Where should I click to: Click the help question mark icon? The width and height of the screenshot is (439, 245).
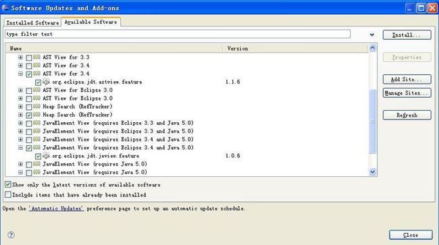click(x=11, y=235)
